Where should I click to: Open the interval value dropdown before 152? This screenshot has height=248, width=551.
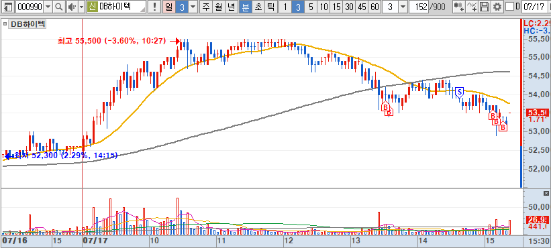(x=403, y=7)
